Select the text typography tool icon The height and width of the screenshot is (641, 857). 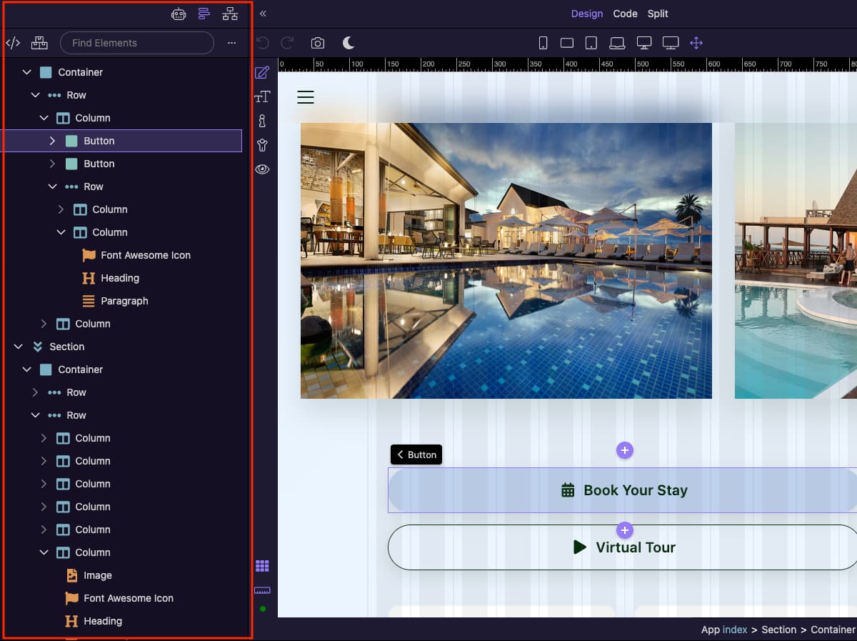(x=262, y=96)
